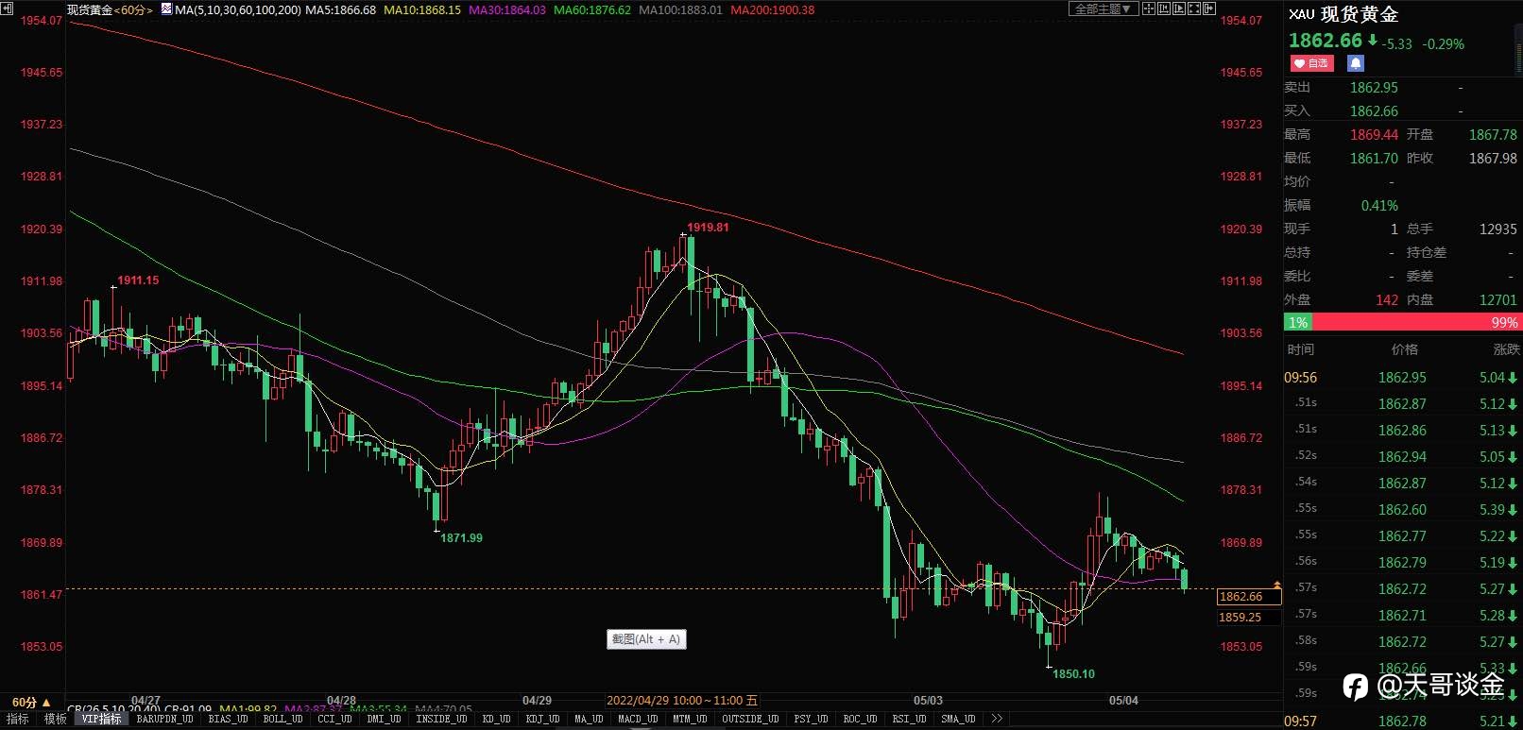Click the MA100:1883.01 legend value
This screenshot has height=730, width=1523.
[680, 10]
